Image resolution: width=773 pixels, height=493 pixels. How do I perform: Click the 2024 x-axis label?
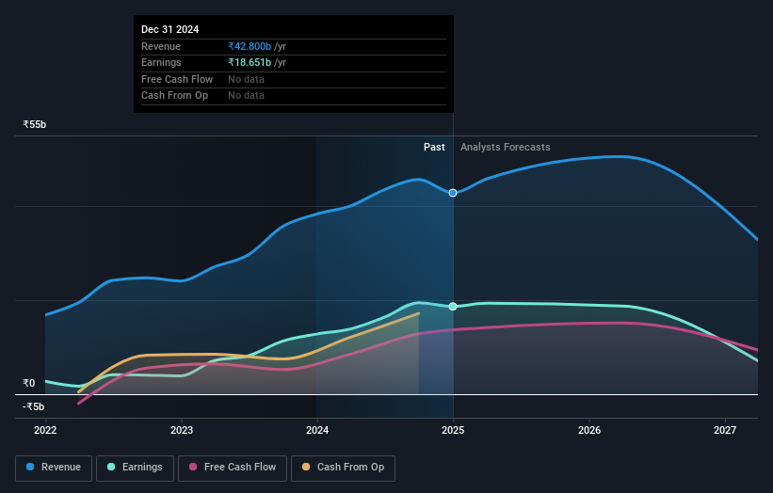[x=317, y=431]
